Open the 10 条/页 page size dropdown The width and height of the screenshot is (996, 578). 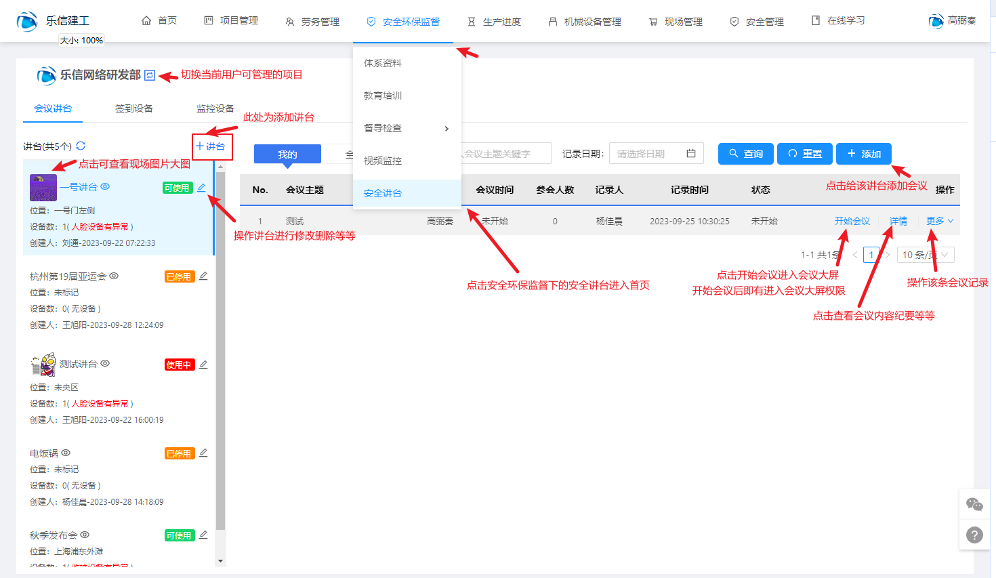pyautogui.click(x=926, y=255)
